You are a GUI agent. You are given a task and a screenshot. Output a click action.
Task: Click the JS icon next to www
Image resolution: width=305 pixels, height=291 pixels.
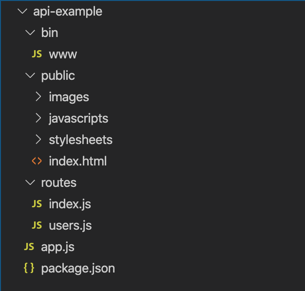pyautogui.click(x=37, y=54)
